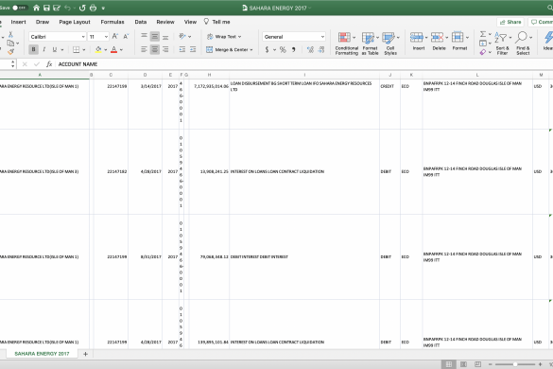Click the AutoSum sigma icon
This screenshot has width=553, height=369.
[x=483, y=34]
